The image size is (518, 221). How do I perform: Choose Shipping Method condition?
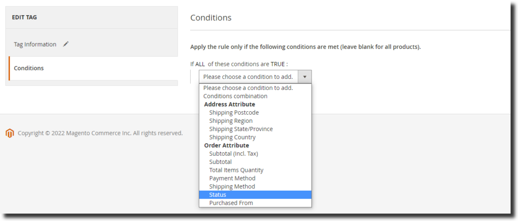(232, 187)
